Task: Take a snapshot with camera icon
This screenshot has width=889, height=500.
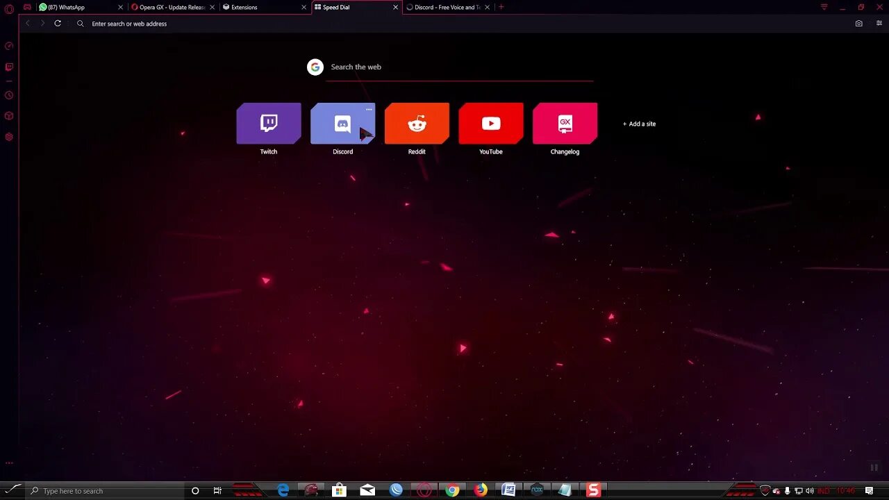Action: coord(859,23)
